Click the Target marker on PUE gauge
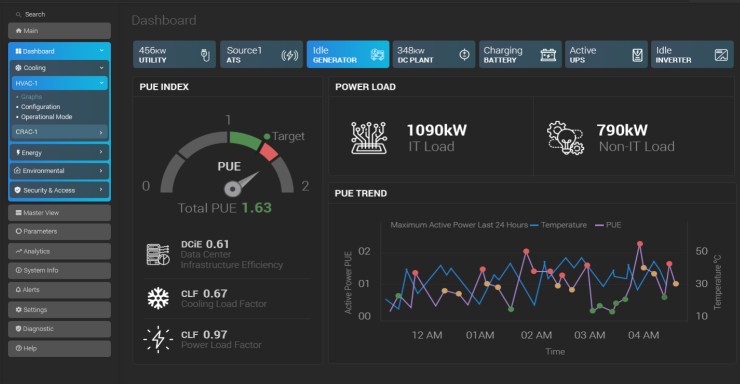This screenshot has width=740, height=384. [267, 136]
